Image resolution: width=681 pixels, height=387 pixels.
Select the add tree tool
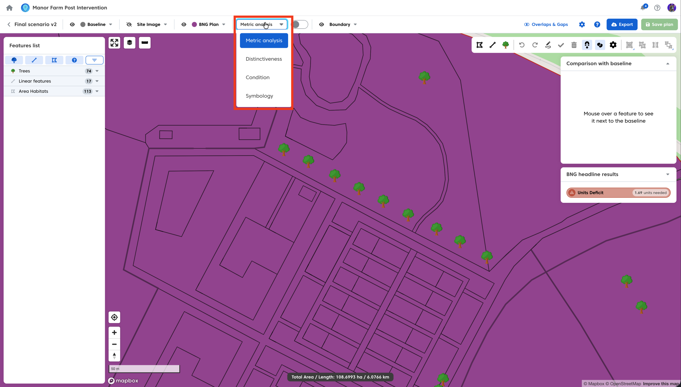click(x=505, y=45)
